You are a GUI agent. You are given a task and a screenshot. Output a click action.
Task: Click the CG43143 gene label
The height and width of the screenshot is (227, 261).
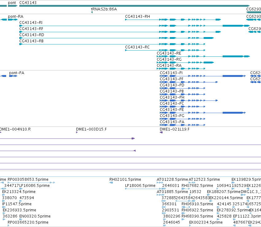(28, 3)
